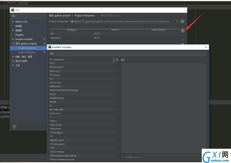Click the reload package list icon

117,60
